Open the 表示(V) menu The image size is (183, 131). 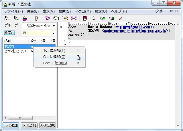point(49,11)
